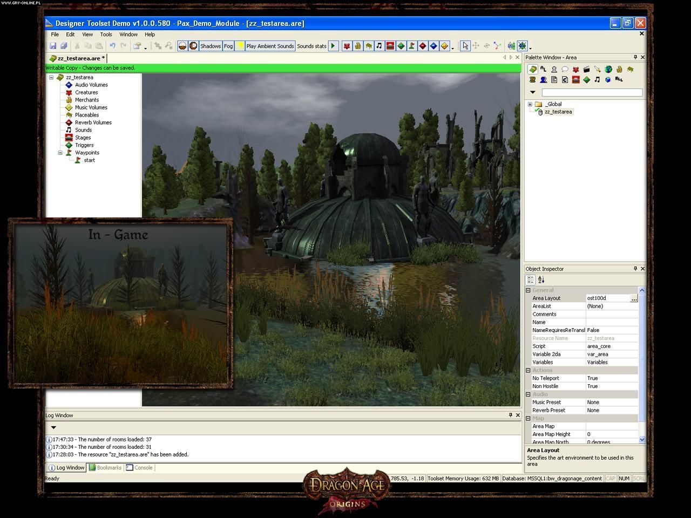Click the script C document palette icon

coord(565,80)
